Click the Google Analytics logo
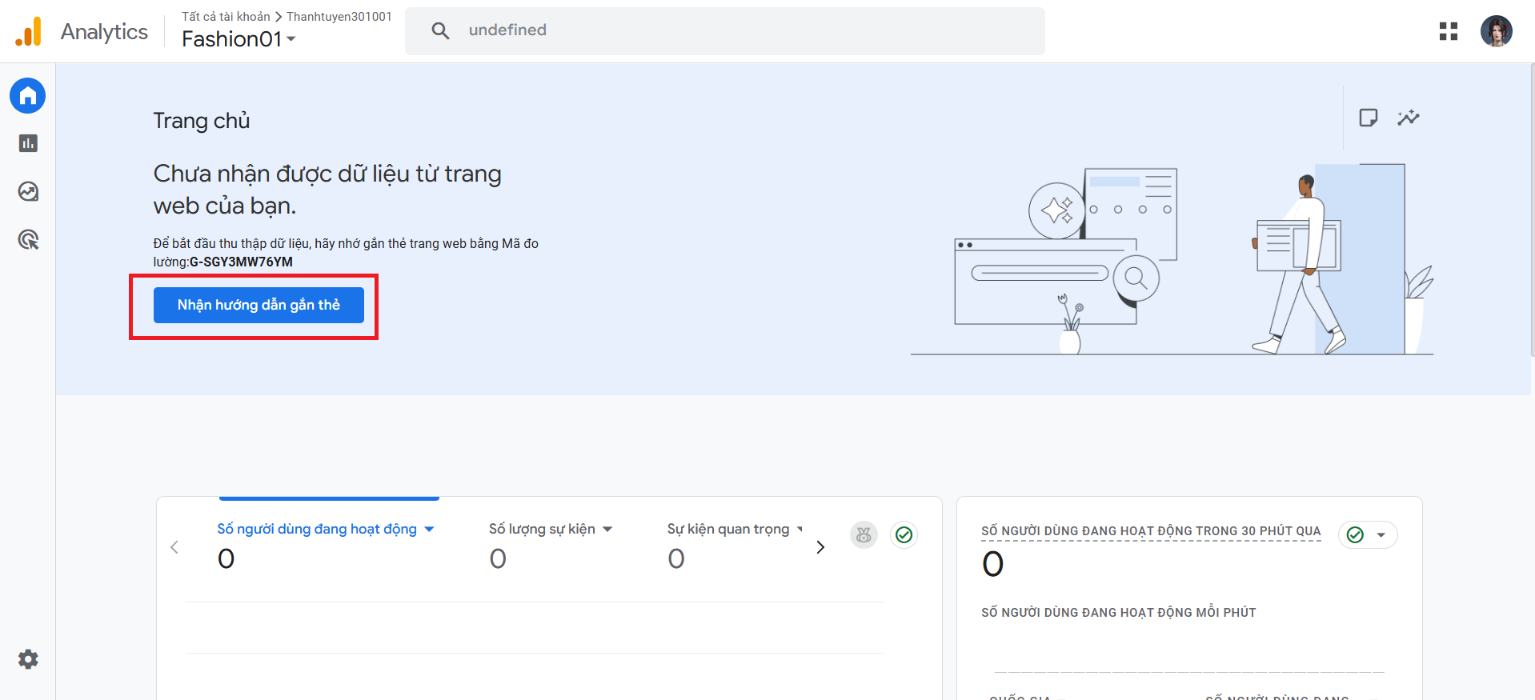1535x700 pixels. coord(29,32)
